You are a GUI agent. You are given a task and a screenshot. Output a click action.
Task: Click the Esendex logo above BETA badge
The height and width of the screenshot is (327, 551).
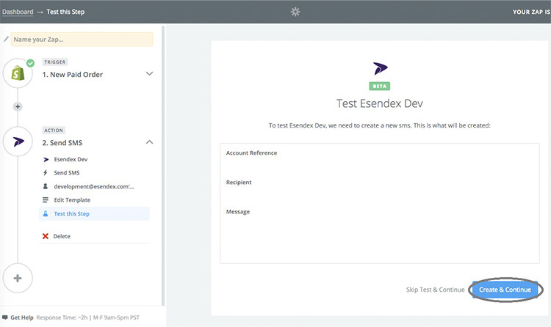click(381, 69)
